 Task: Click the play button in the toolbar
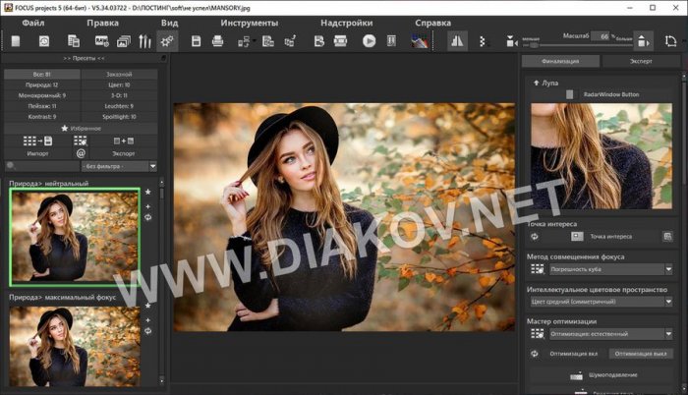pos(369,41)
